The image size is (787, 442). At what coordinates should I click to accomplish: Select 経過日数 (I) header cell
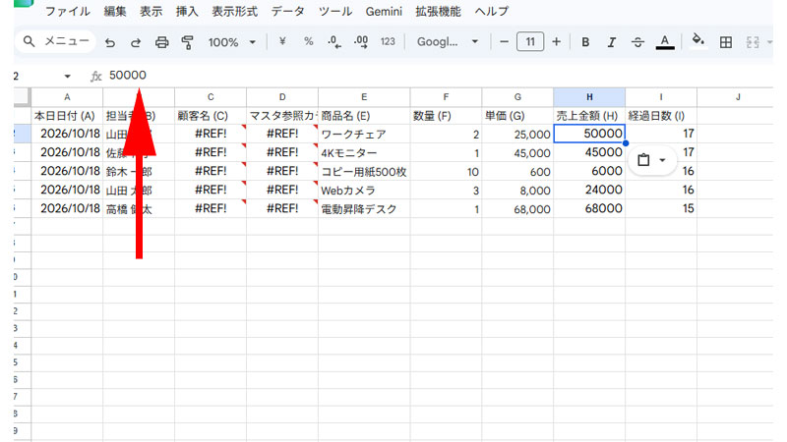[x=661, y=116]
